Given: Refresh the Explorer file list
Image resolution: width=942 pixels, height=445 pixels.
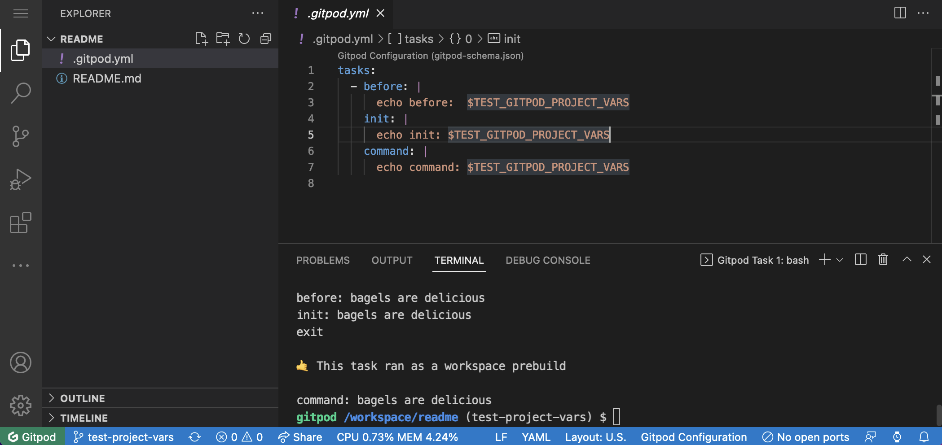Looking at the screenshot, I should click(x=244, y=39).
